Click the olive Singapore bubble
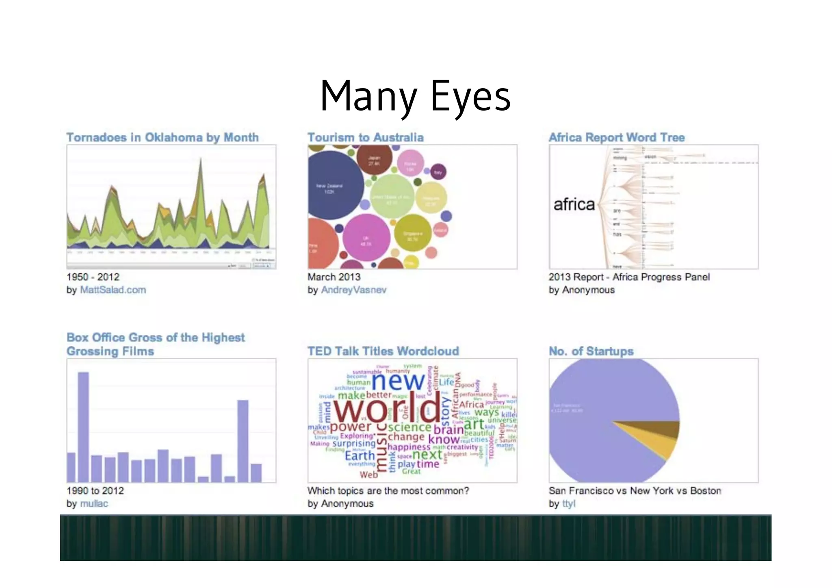The image size is (832, 588). tap(413, 234)
